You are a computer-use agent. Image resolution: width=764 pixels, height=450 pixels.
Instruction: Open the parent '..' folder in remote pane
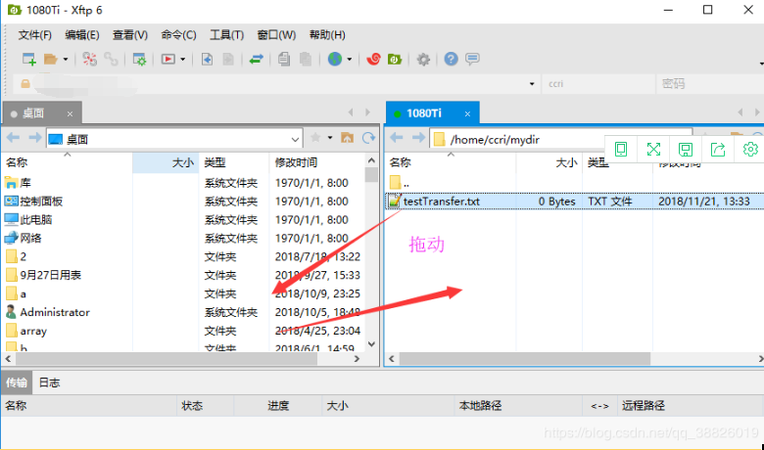point(401,183)
